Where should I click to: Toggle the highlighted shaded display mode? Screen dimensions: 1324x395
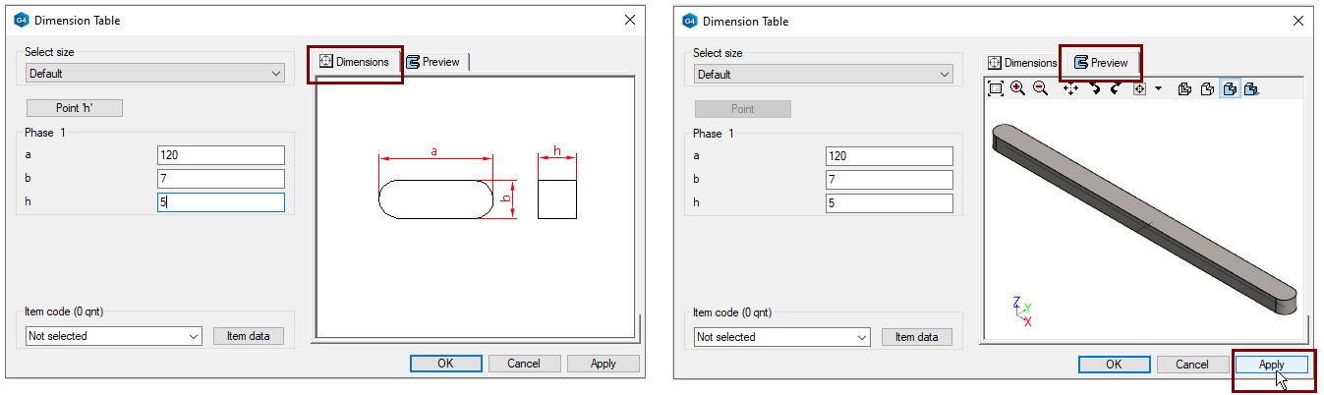(1229, 89)
